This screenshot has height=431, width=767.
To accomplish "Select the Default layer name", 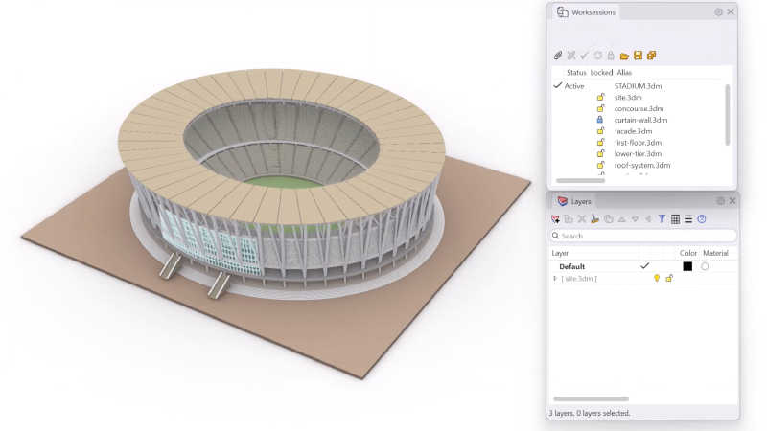I will pyautogui.click(x=571, y=266).
